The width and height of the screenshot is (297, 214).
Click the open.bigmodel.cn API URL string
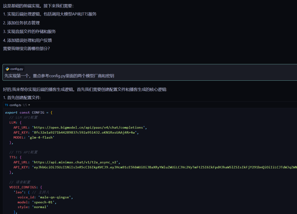click(x=89, y=127)
